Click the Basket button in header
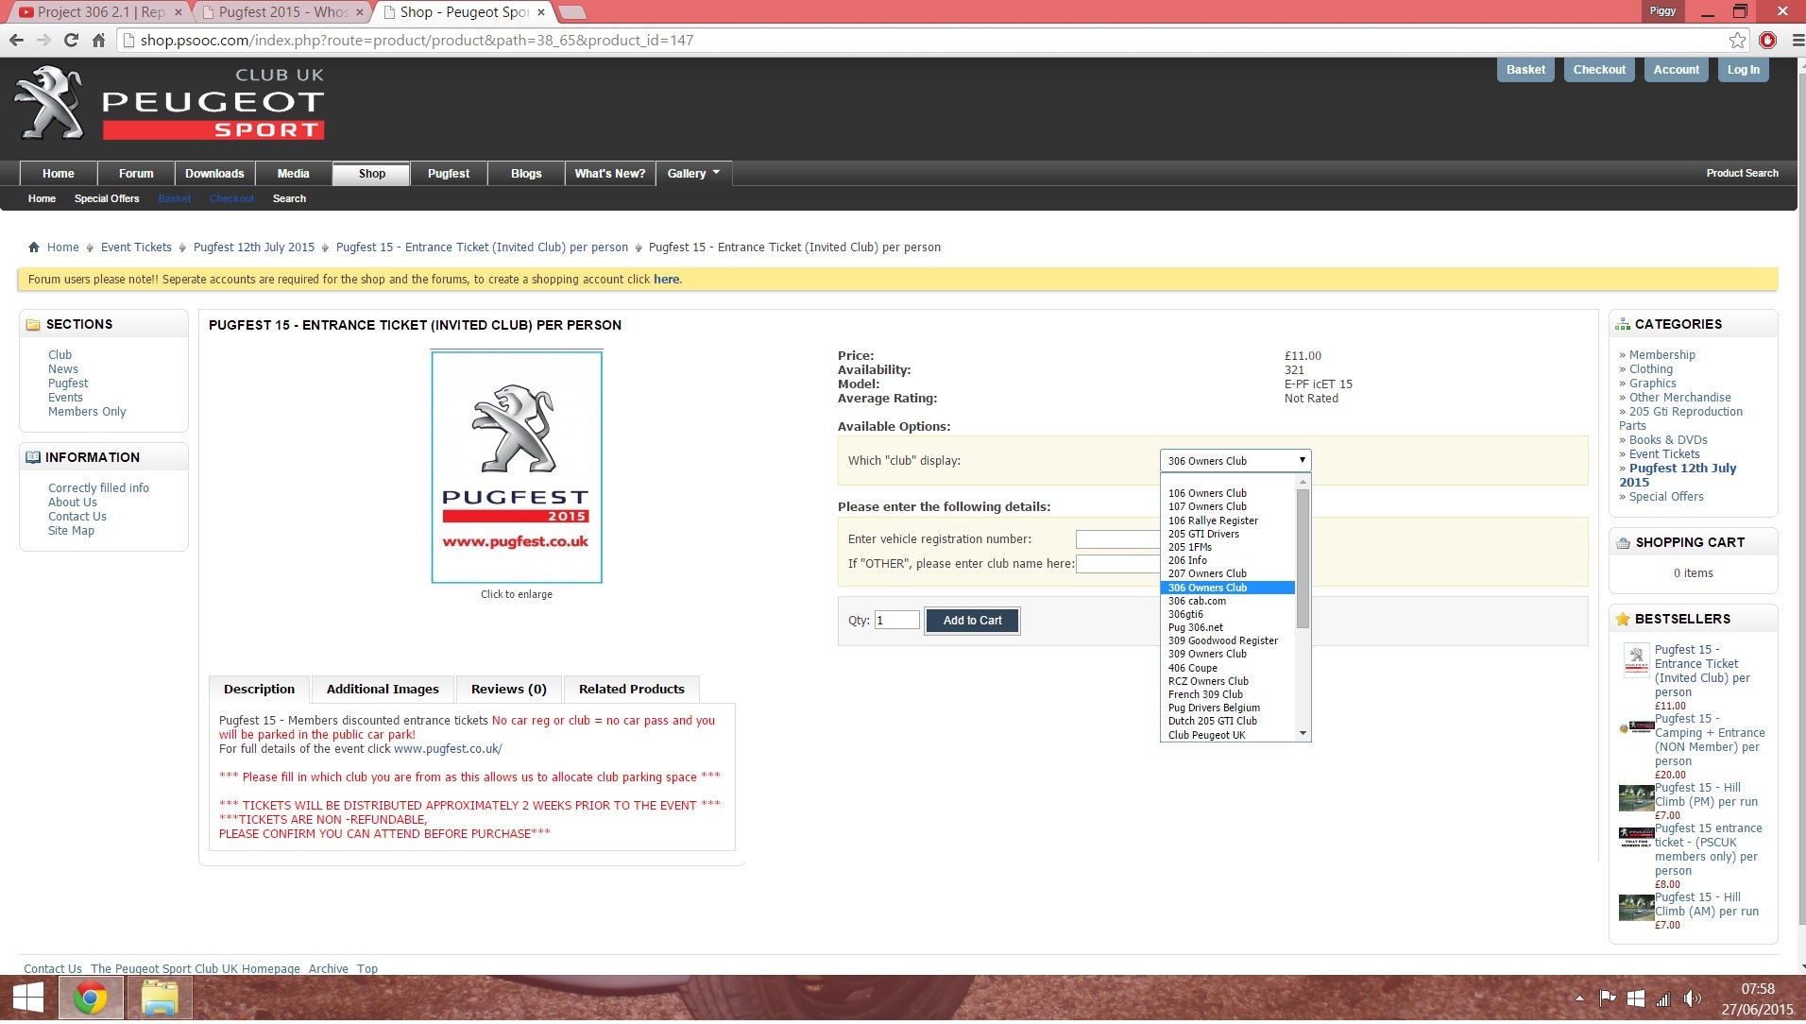This screenshot has width=1806, height=1024. pyautogui.click(x=1525, y=70)
